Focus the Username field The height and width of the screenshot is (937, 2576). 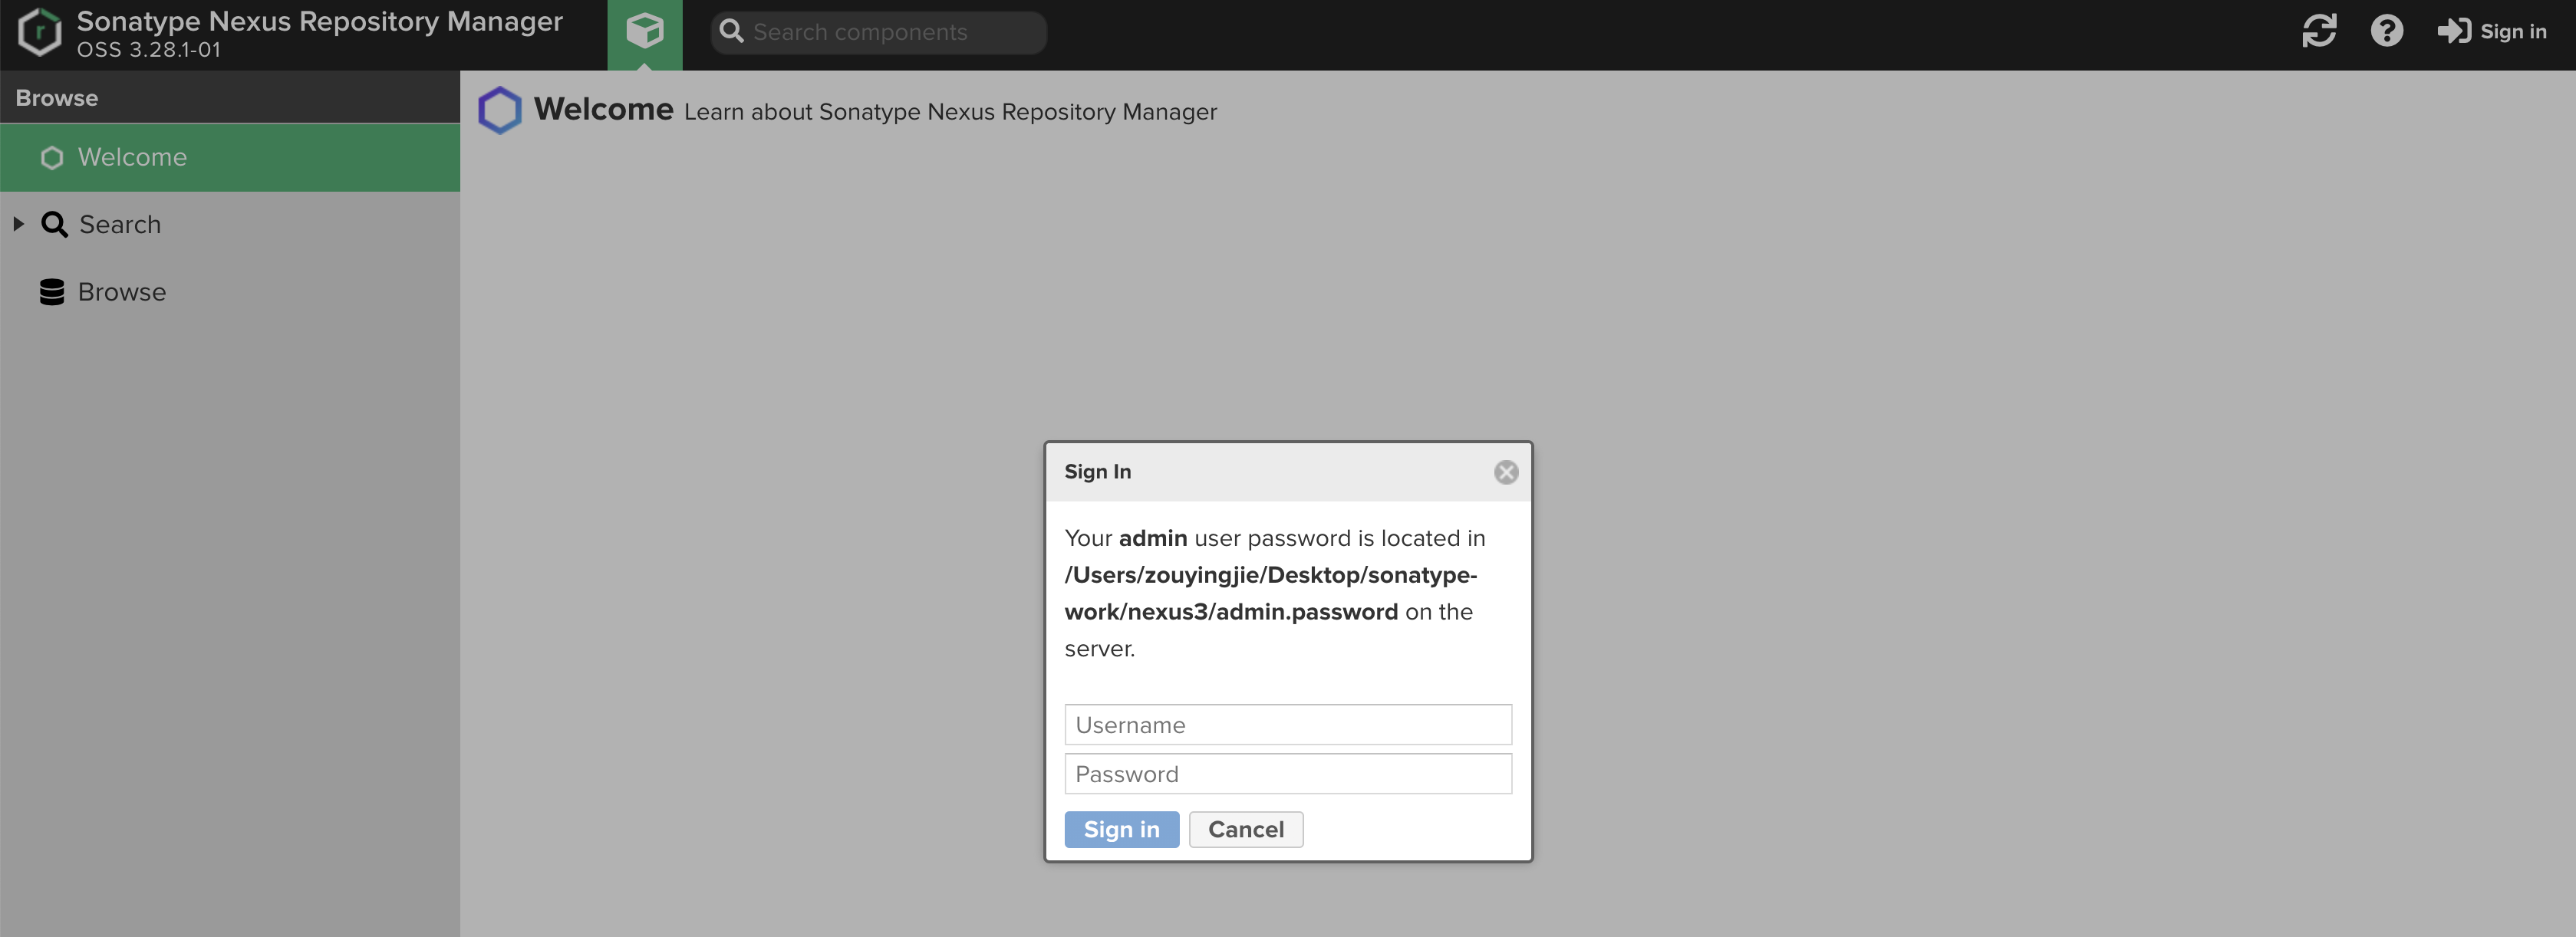pyautogui.click(x=1287, y=725)
